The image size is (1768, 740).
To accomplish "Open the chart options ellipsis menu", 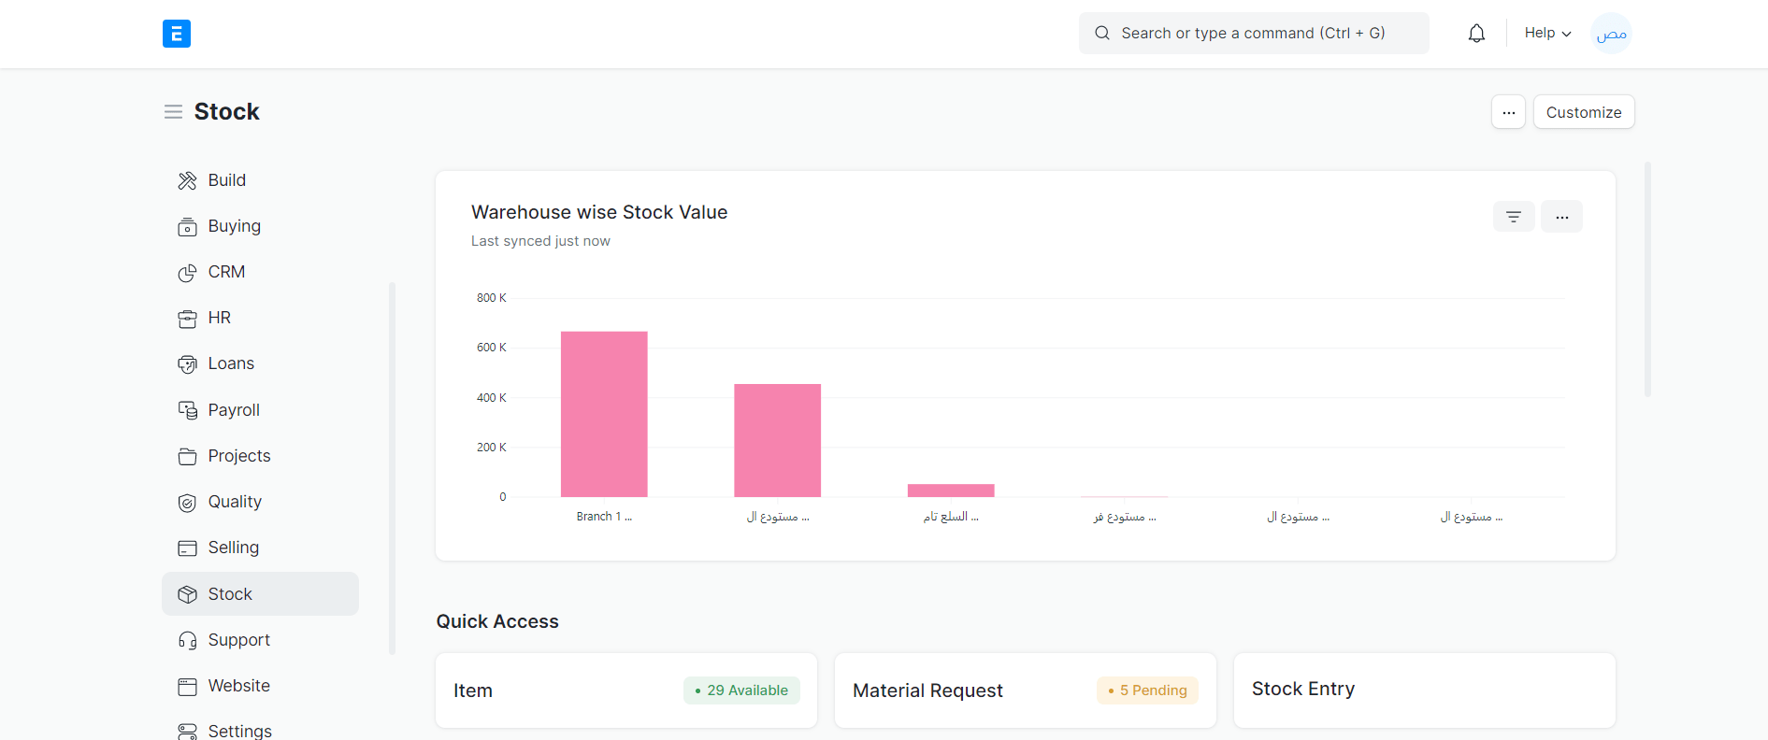I will pyautogui.click(x=1561, y=217).
